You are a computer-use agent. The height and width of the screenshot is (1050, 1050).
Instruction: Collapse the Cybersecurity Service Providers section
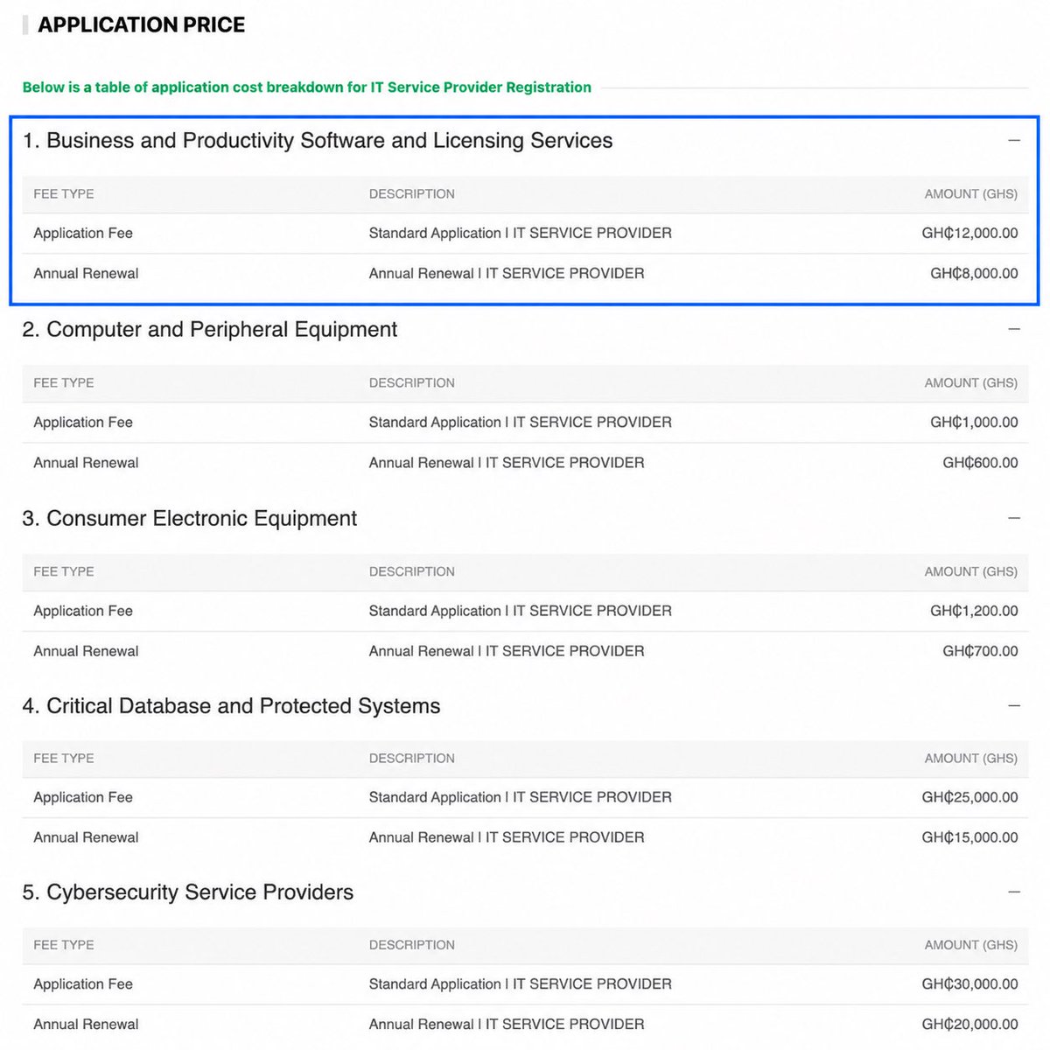pos(1014,892)
